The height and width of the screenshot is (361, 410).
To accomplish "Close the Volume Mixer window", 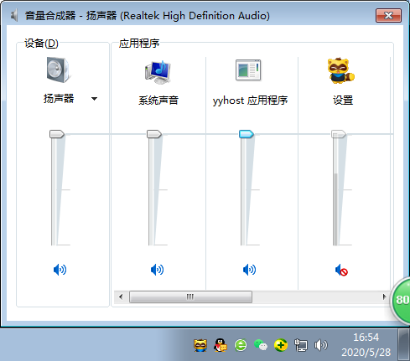I will [x=389, y=15].
